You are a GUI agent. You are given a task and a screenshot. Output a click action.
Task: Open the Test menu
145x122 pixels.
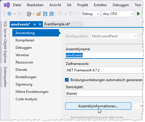(x=138, y=5)
